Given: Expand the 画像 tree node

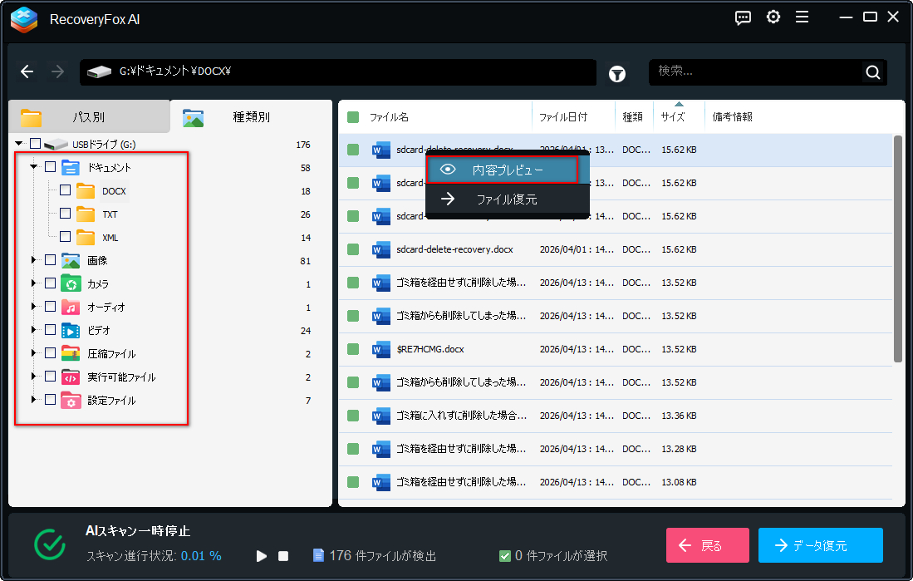Looking at the screenshot, I should tap(33, 259).
